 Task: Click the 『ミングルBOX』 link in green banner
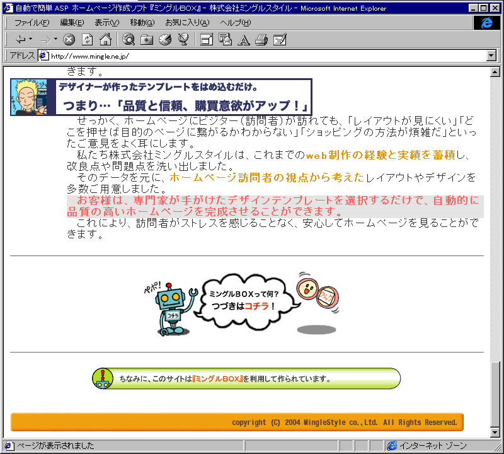point(217,379)
